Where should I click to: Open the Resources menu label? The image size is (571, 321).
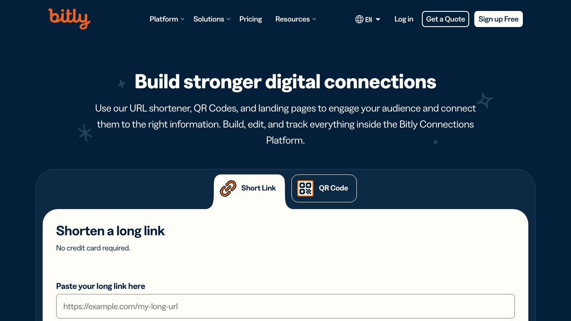pos(292,19)
